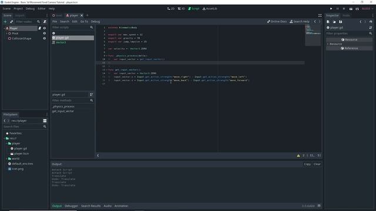Switch to the Import dock tab
This screenshot has width=376, height=211.
coord(19,15)
